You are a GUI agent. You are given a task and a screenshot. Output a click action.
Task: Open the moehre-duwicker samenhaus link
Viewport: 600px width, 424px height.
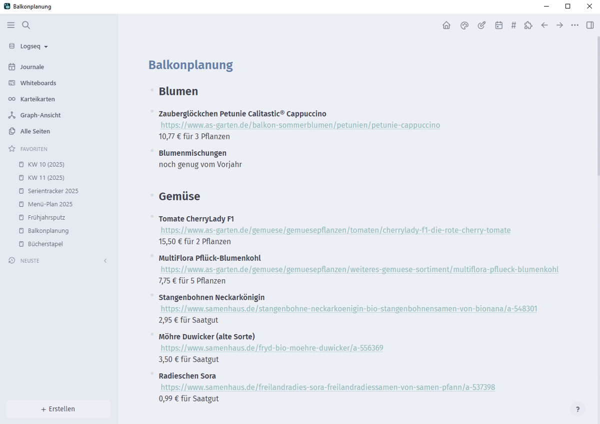click(272, 348)
